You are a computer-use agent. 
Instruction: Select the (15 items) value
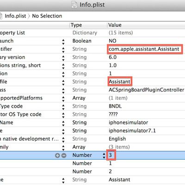tap(121, 33)
